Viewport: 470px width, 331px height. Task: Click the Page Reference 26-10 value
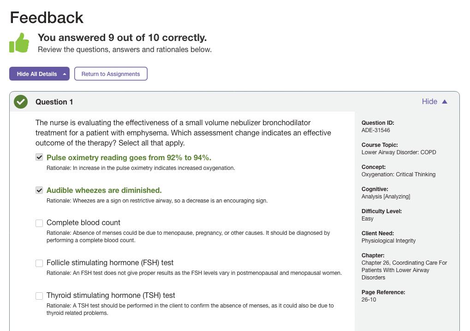tap(369, 300)
